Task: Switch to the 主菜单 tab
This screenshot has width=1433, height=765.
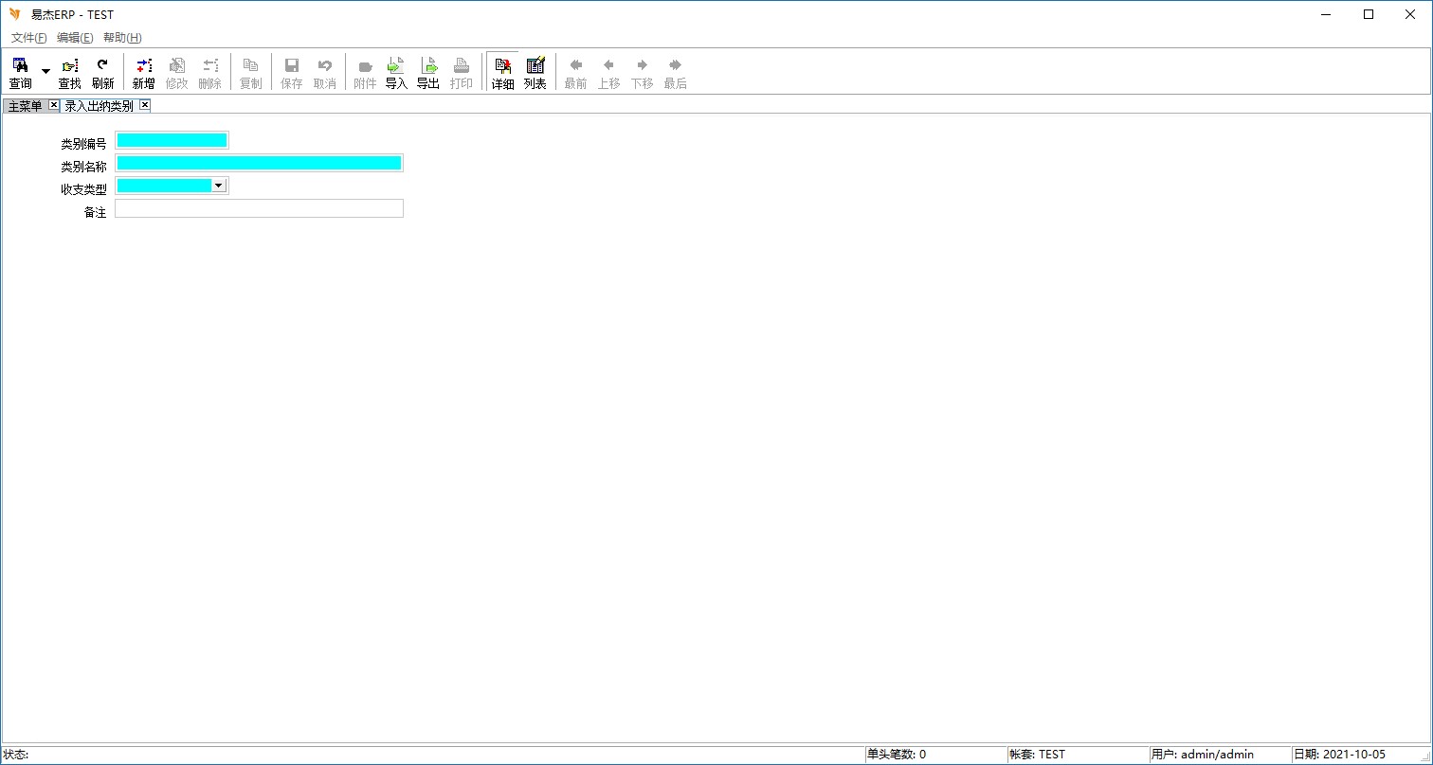Action: click(x=25, y=106)
